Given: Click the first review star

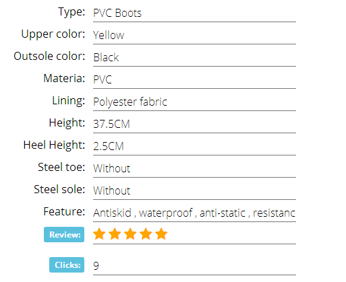Looking at the screenshot, I should click(99, 234).
